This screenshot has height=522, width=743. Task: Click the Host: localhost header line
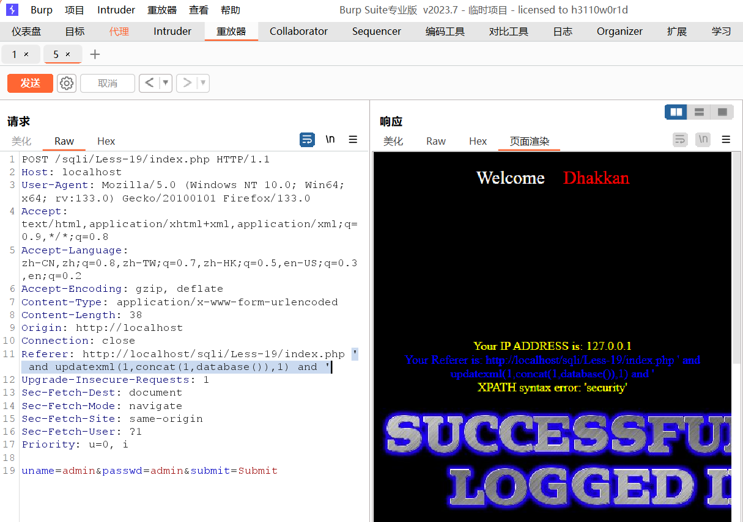click(72, 172)
